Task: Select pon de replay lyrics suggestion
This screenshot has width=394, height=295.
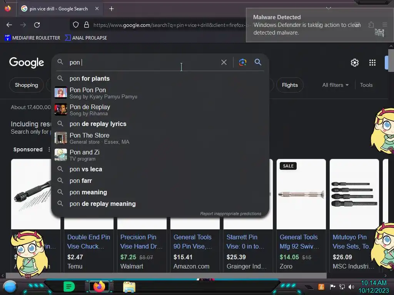Action: (160, 124)
